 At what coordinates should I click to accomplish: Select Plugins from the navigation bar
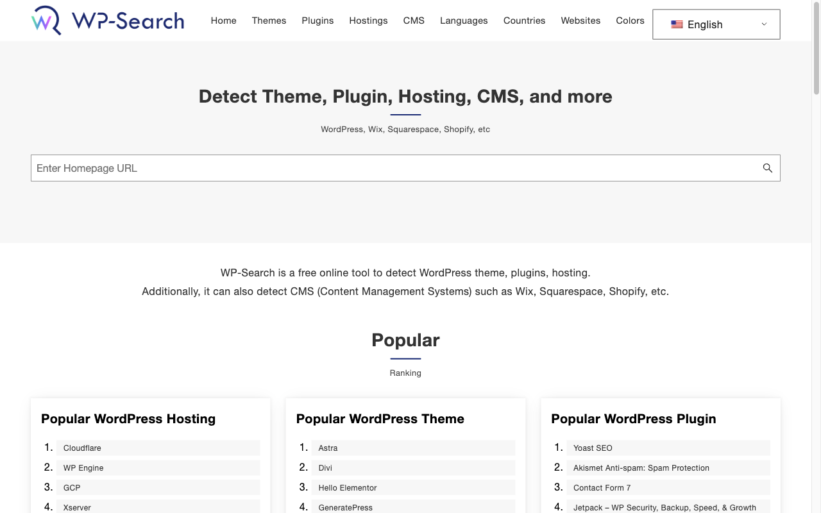[317, 21]
